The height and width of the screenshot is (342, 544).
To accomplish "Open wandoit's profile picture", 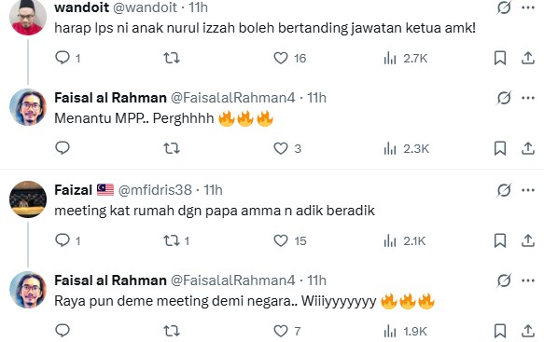I will (x=28, y=18).
